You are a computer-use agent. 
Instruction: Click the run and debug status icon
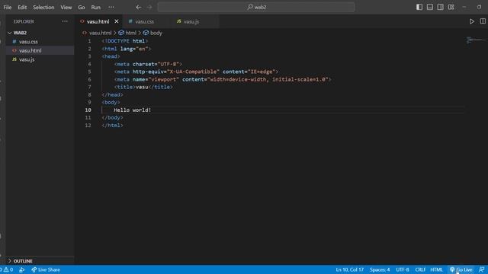[x=22, y=269]
